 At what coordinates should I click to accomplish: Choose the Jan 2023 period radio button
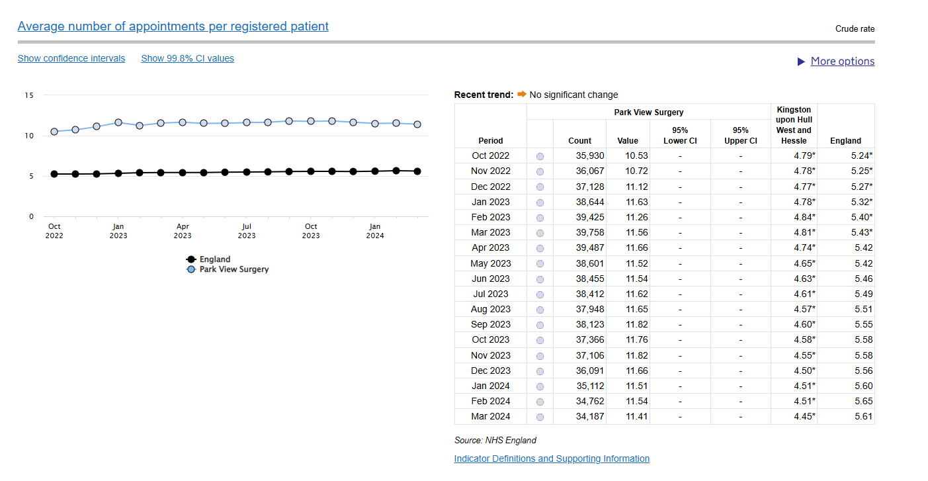540,202
